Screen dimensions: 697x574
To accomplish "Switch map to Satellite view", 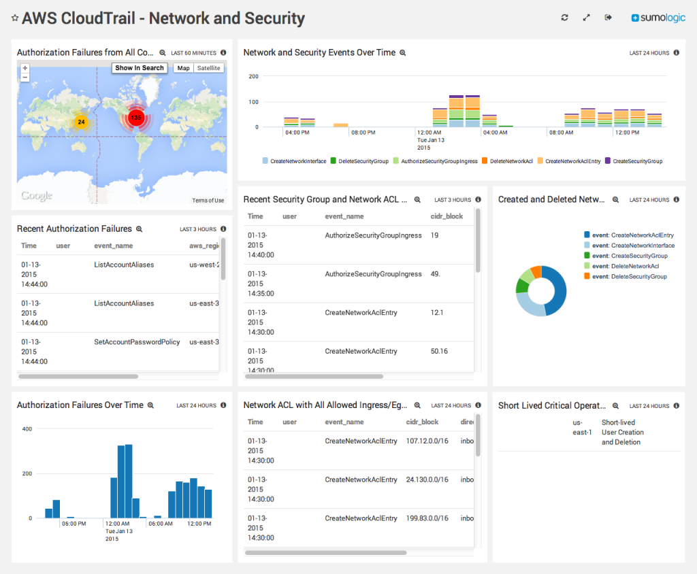I will point(209,68).
